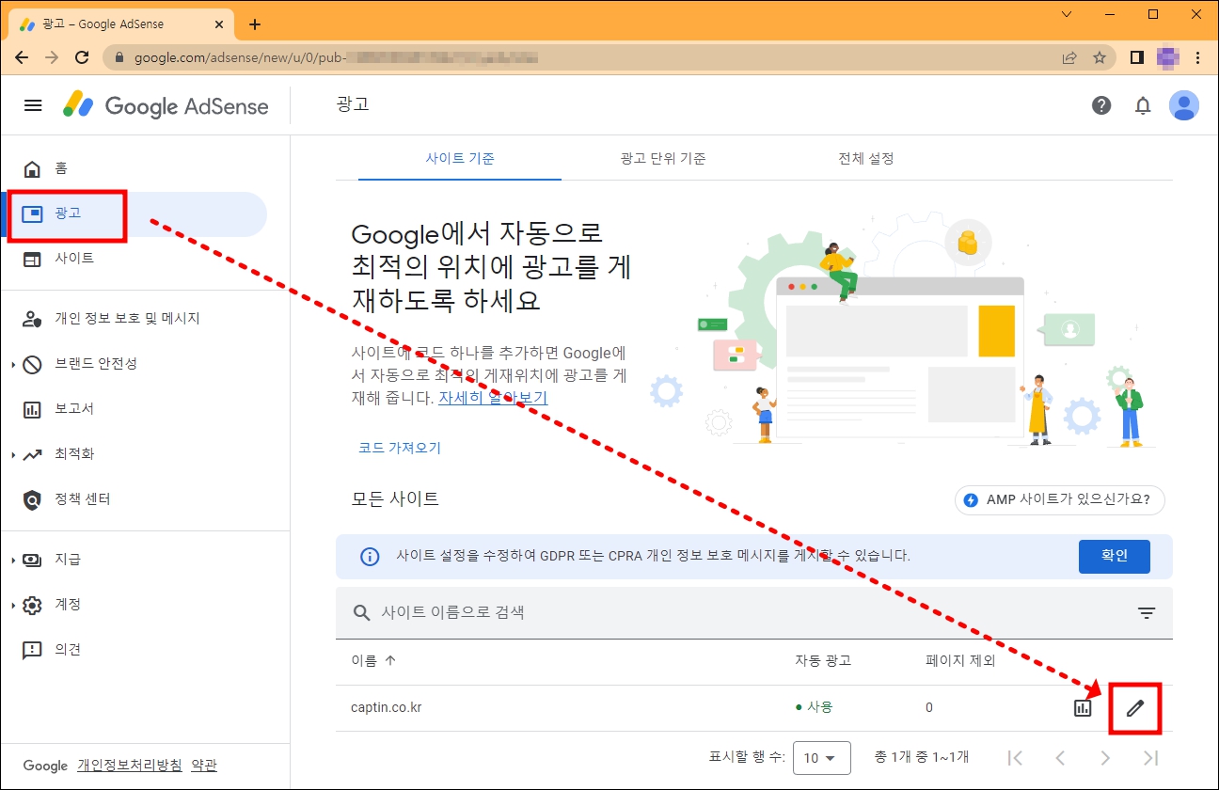Click the info icon in GDPR banner

(371, 557)
